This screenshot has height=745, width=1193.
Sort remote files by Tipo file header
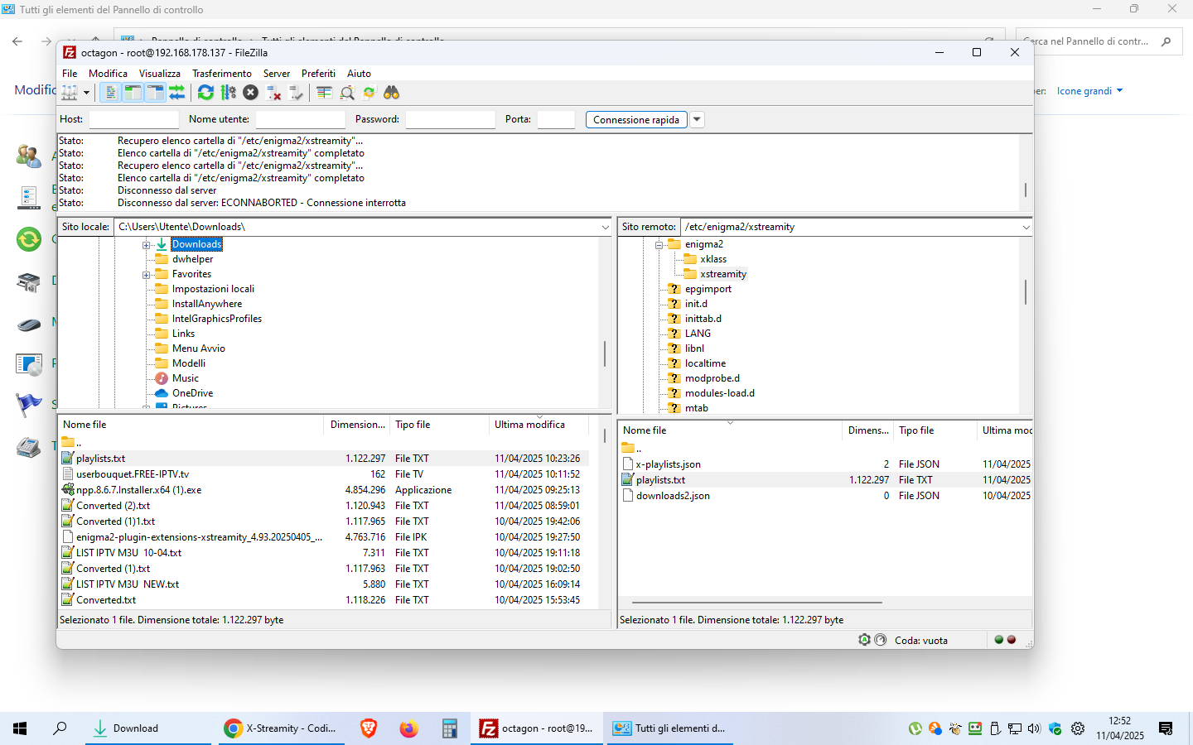[935, 430]
